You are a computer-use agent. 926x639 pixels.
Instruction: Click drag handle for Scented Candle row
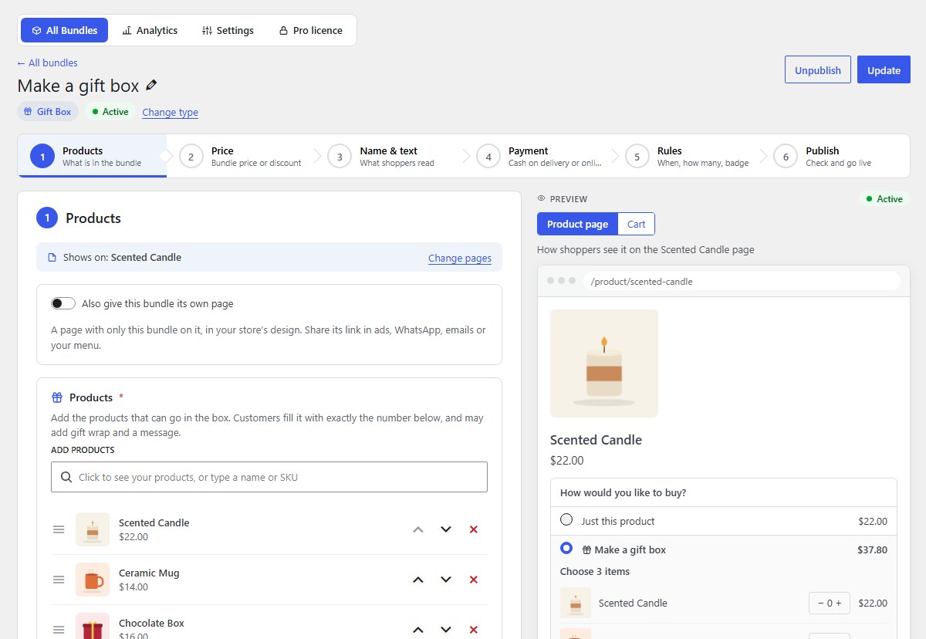coord(59,529)
